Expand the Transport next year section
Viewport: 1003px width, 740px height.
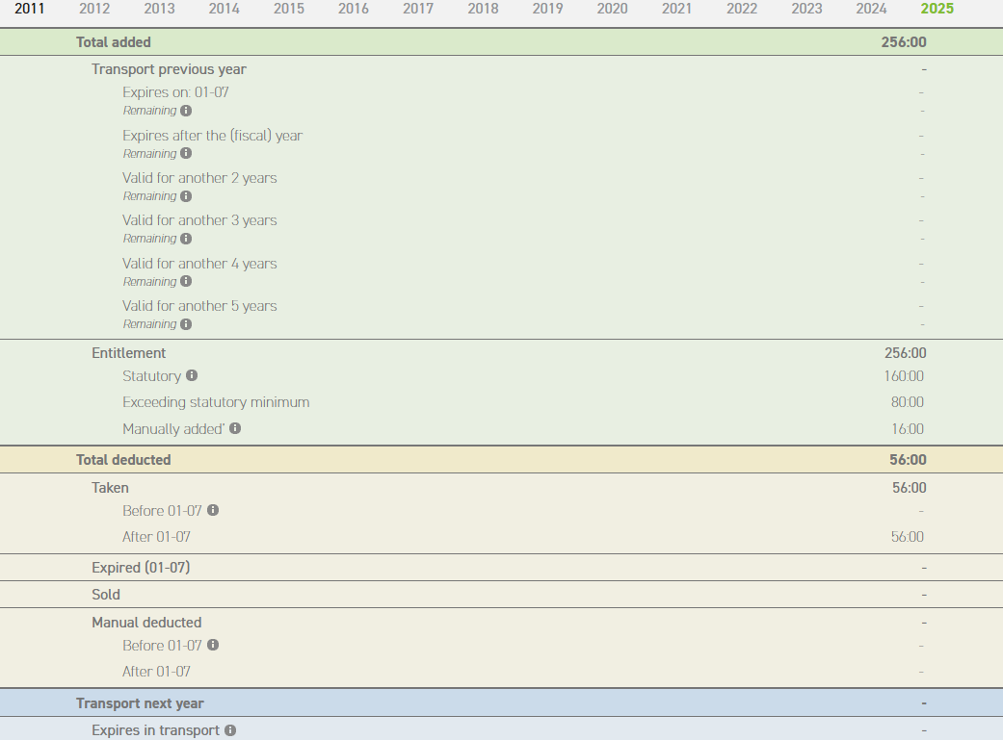pyautogui.click(x=140, y=703)
